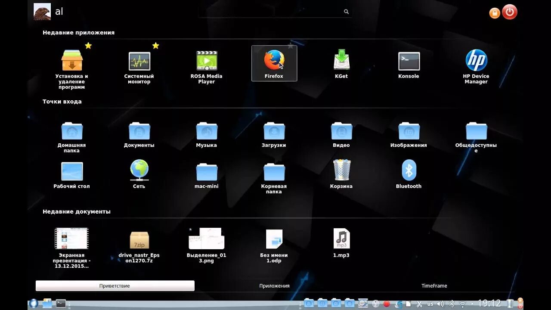Open Рабочий стол entry
Viewport: 551px width, 310px height.
(72, 175)
